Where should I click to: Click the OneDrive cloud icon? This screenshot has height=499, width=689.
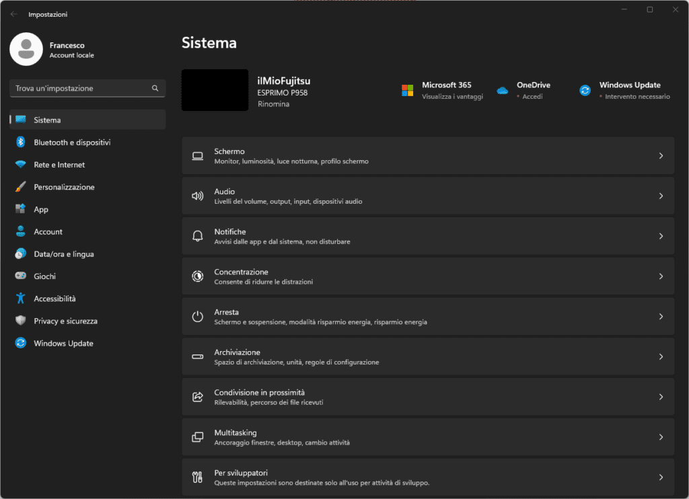[x=502, y=90]
